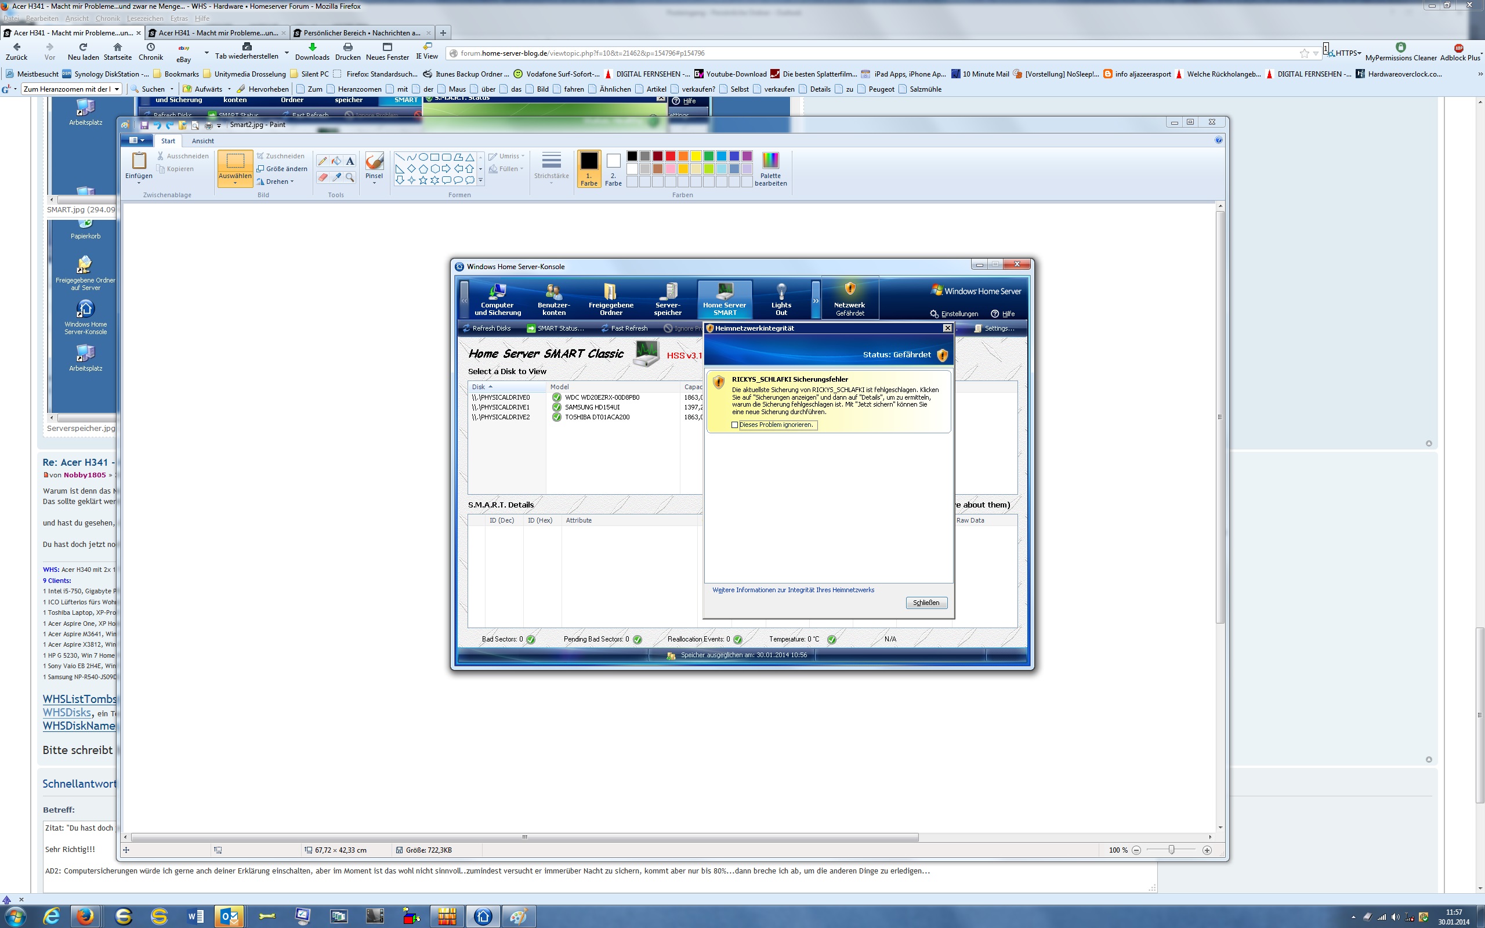The width and height of the screenshot is (1485, 928).
Task: Click the Einfügen clipboard icon
Action: click(139, 161)
